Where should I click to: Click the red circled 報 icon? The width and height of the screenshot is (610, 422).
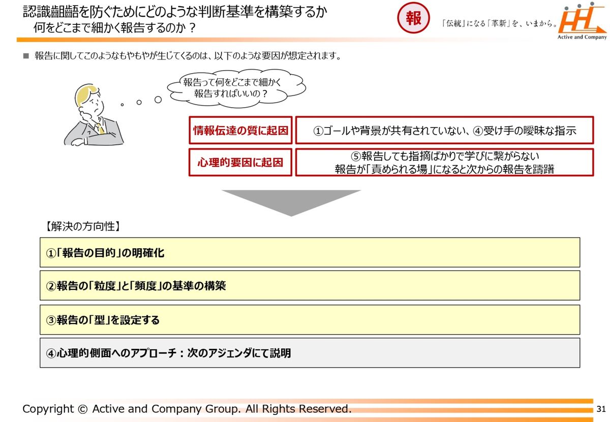click(x=413, y=20)
